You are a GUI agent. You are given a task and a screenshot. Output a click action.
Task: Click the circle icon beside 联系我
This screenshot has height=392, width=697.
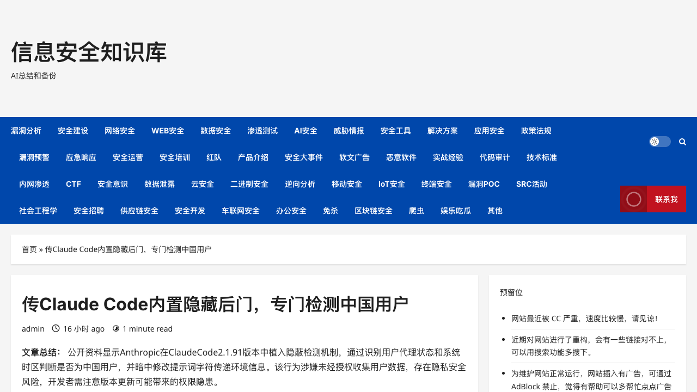634,199
